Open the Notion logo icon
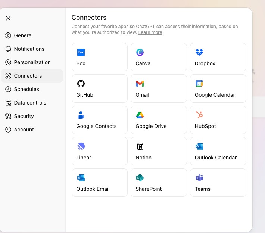 [x=140, y=146]
